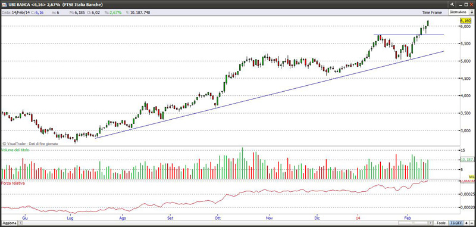Zoom out with the minus button
This screenshot has width=476, height=227.
pyautogui.click(x=471, y=223)
